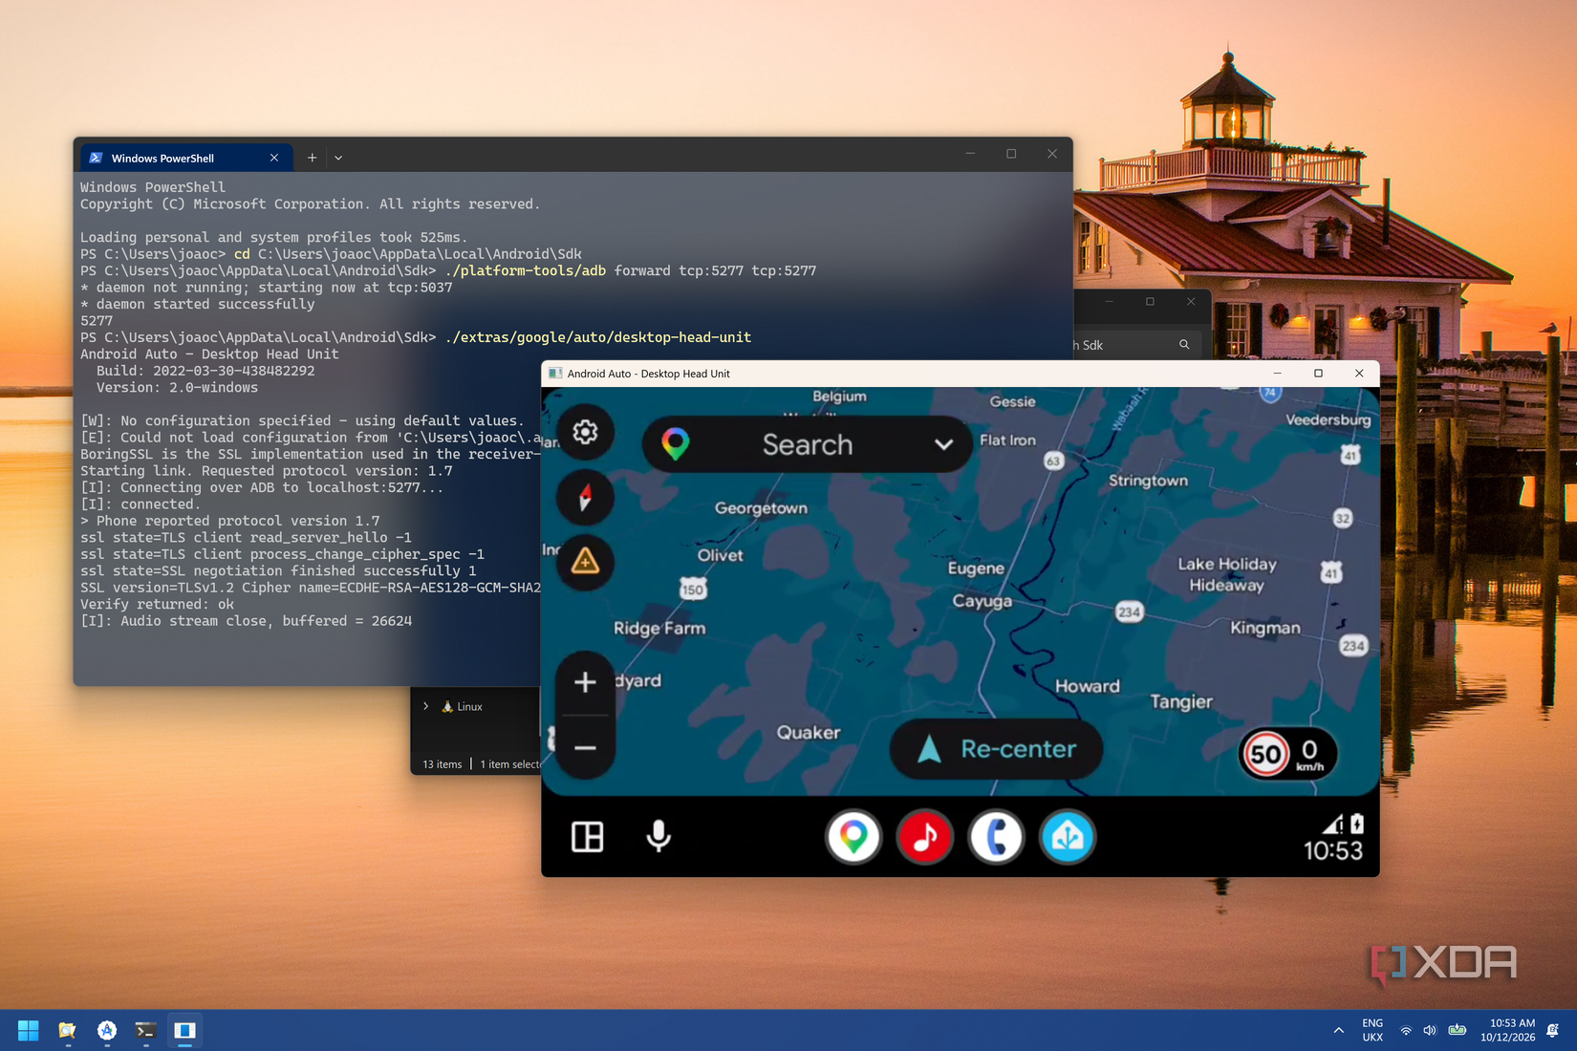Open the terminal profile dropdown arrow
The height and width of the screenshot is (1051, 1577).
(x=338, y=158)
